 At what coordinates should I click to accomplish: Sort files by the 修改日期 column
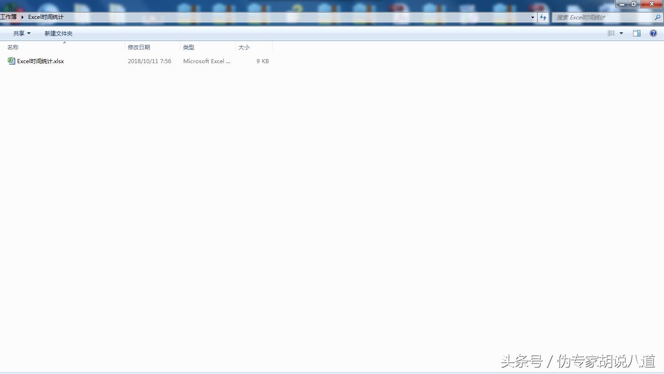pos(139,47)
